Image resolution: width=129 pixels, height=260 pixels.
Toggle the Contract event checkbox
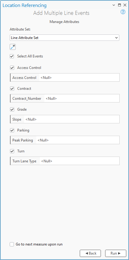[x=12, y=89]
